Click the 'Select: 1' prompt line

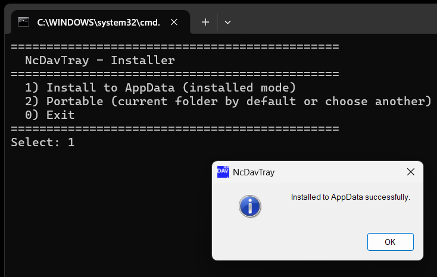43,142
